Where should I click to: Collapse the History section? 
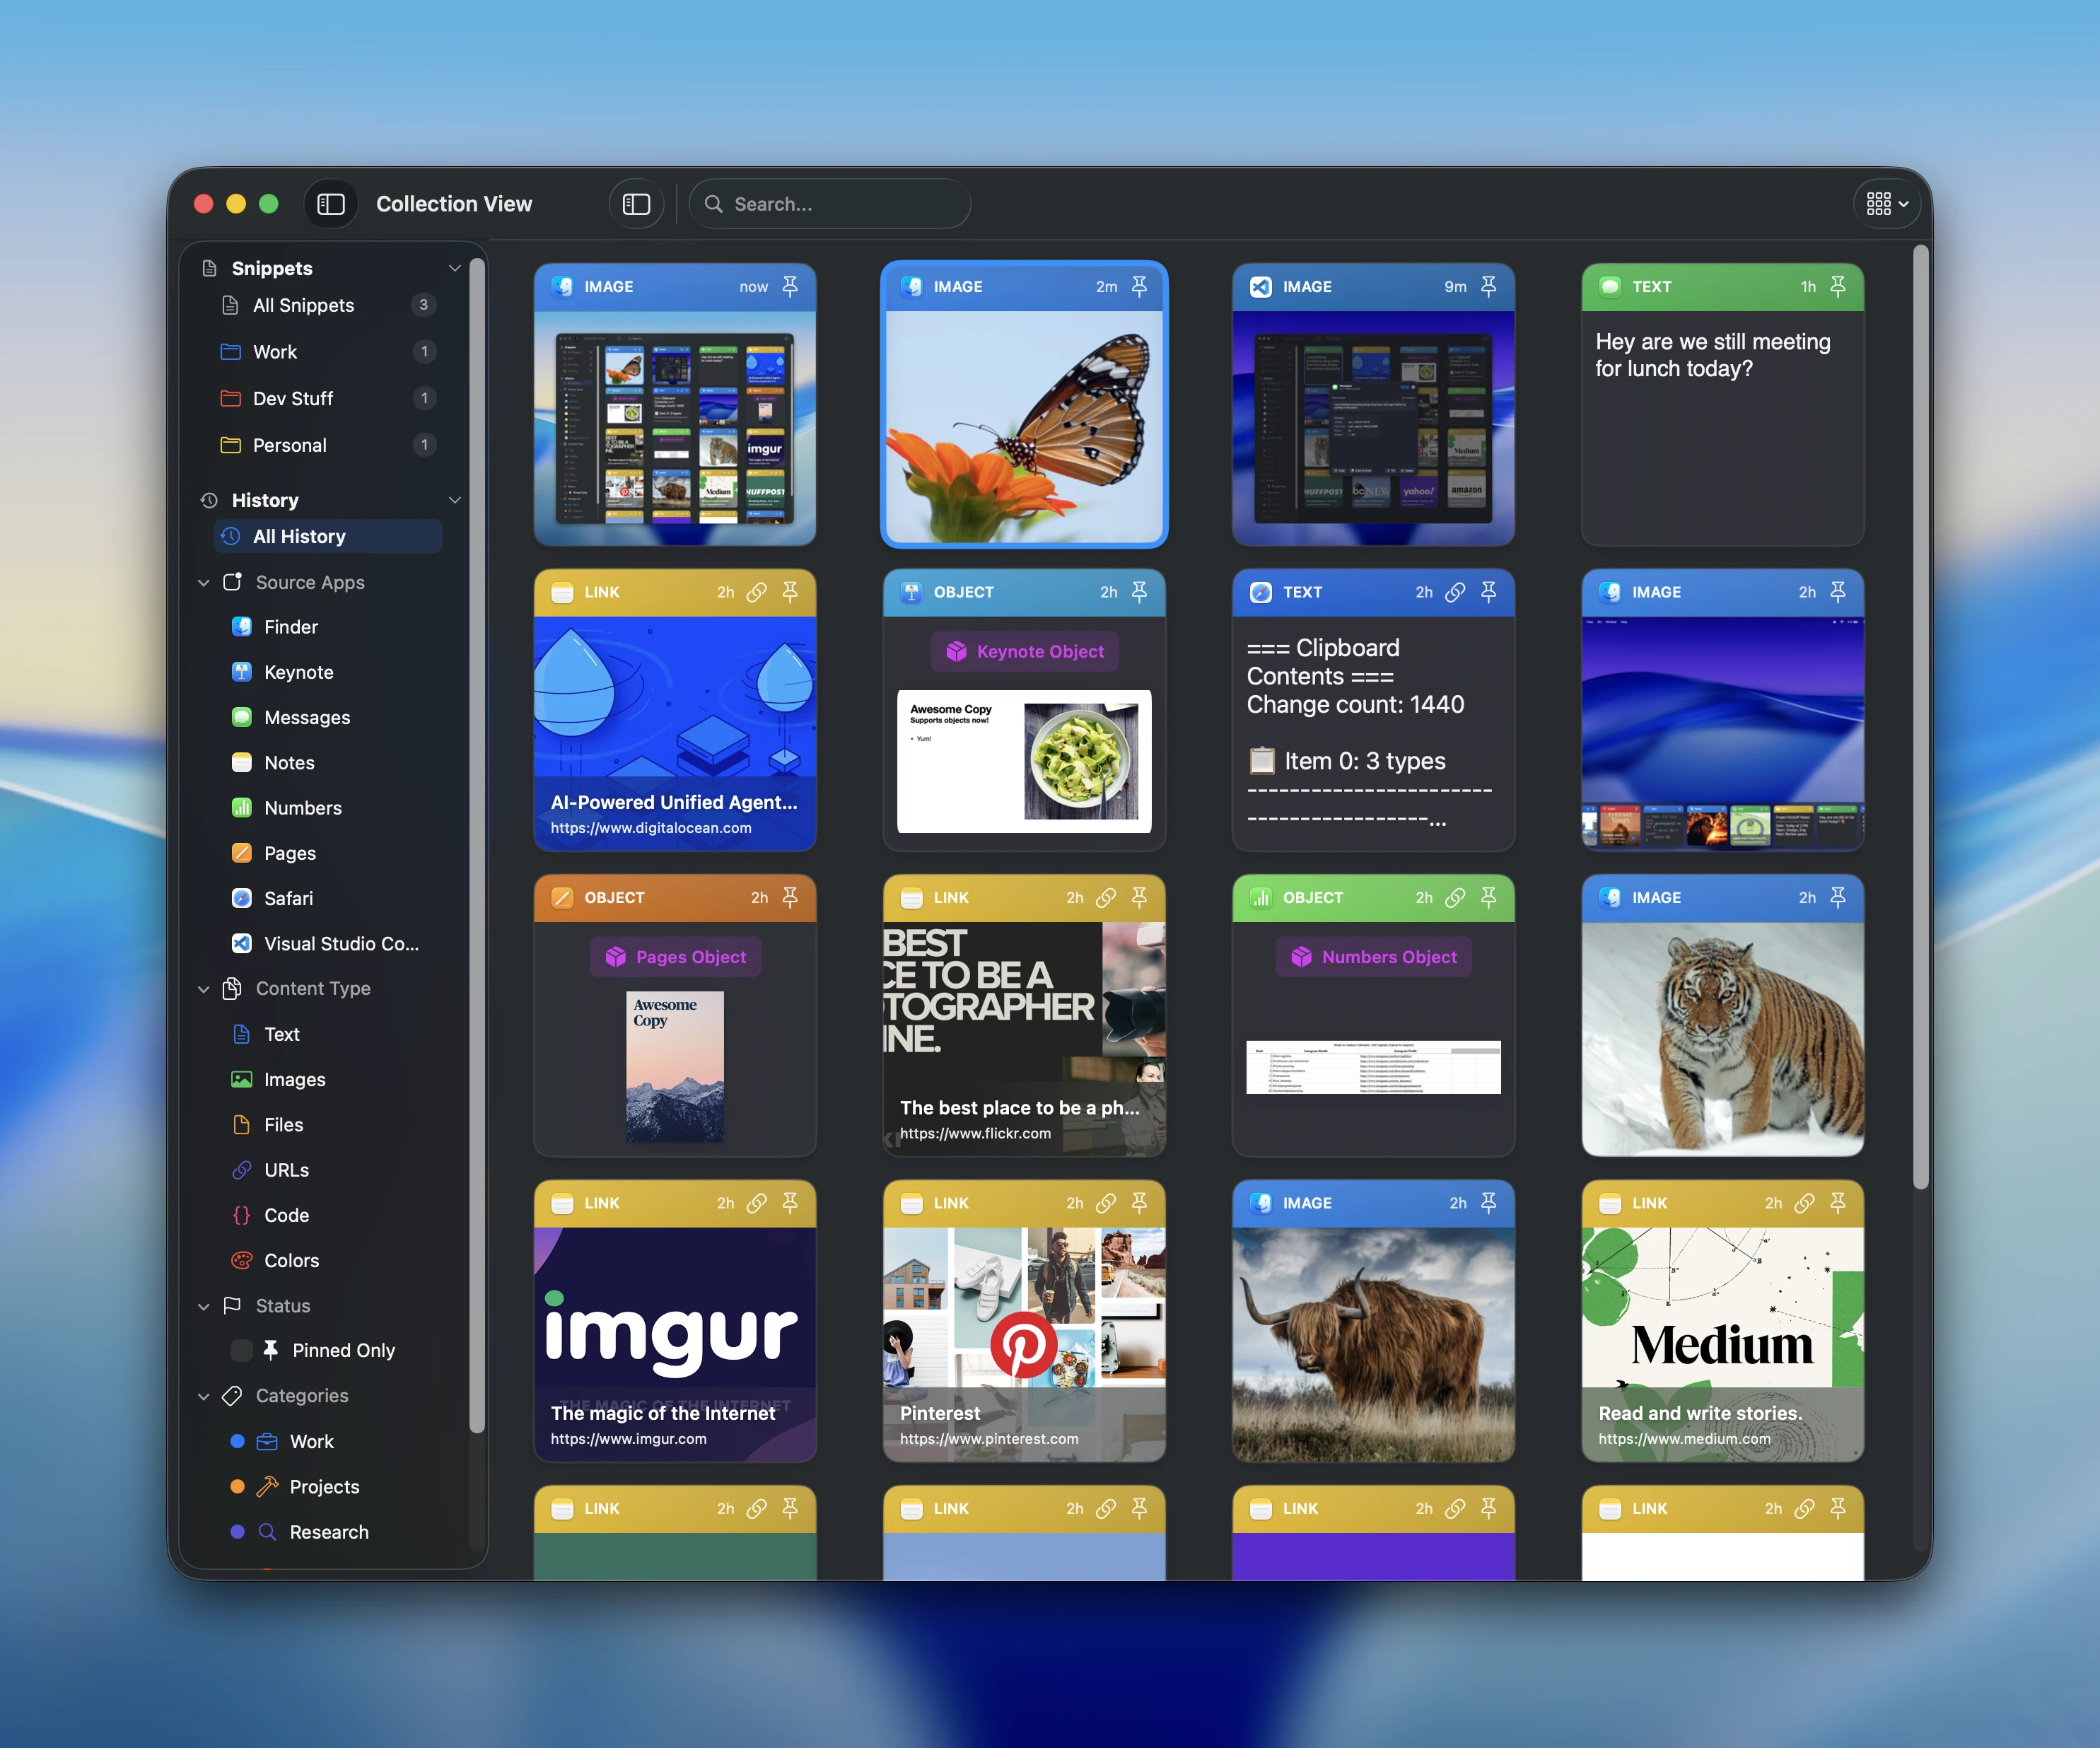455,500
